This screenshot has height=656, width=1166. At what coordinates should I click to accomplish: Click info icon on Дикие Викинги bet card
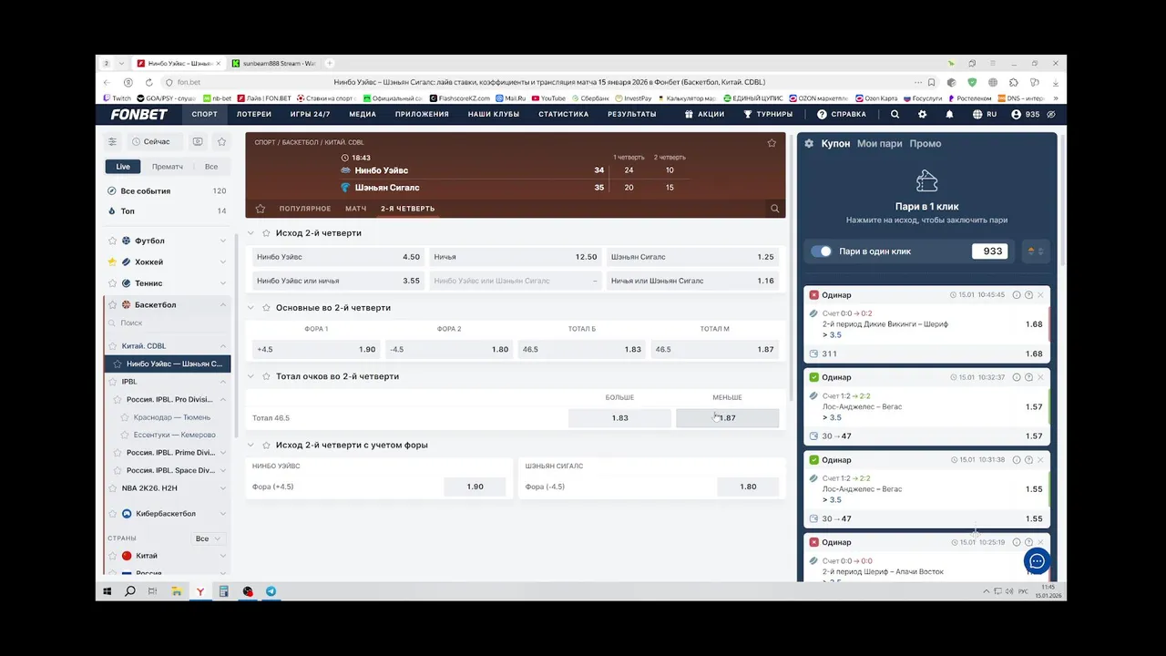tap(1017, 295)
